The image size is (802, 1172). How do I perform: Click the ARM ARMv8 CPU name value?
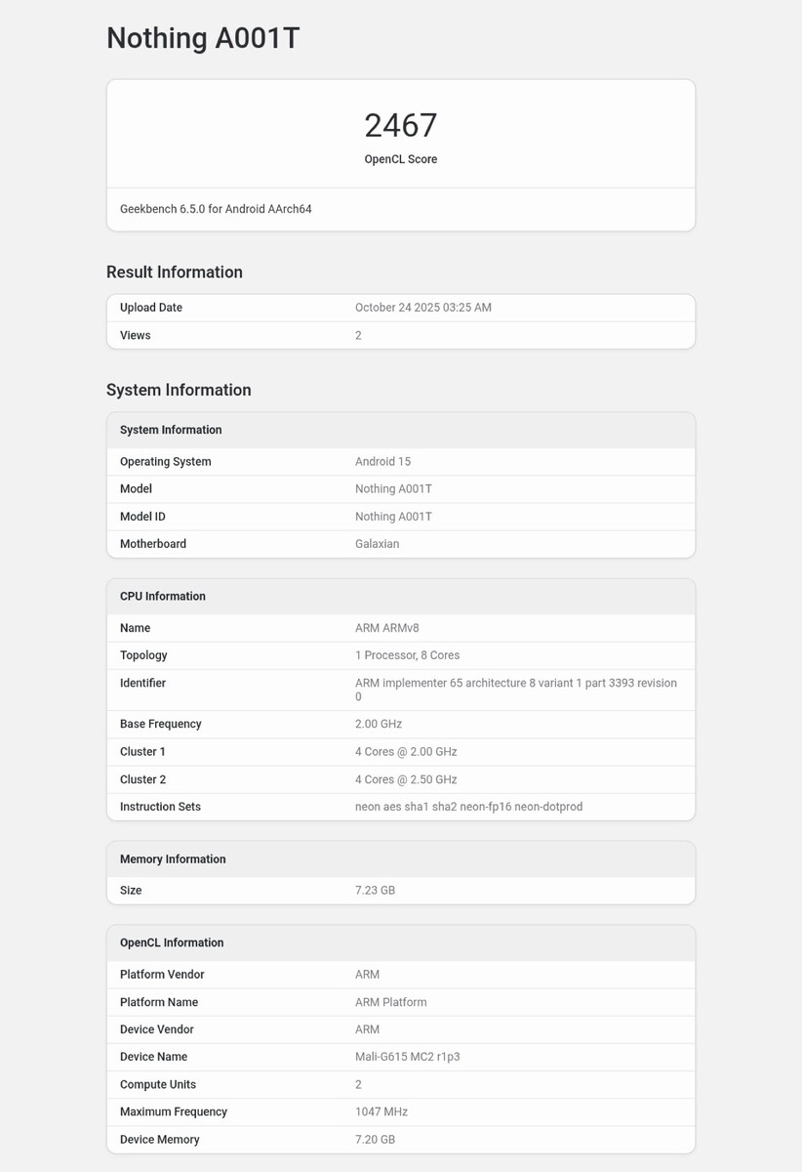(x=386, y=628)
